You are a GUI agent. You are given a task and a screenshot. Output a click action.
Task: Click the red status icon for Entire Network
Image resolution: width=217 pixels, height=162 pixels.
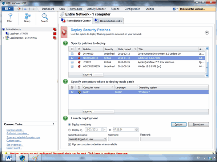pos(55,29)
